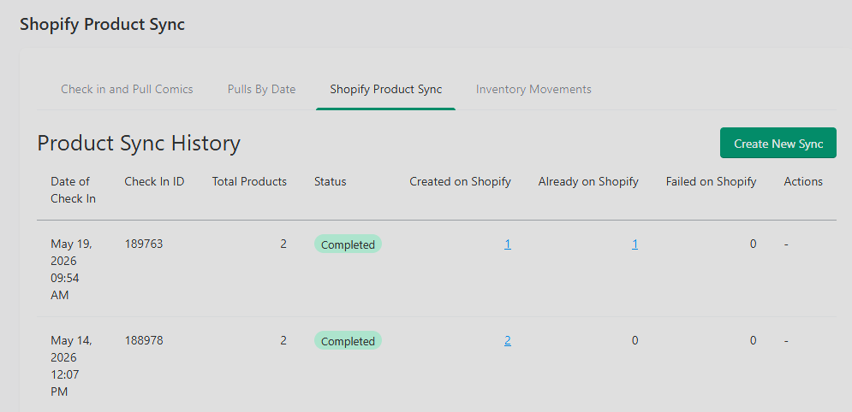The image size is (852, 412).
Task: Click the Failed on Shopify column header
Action: point(712,181)
